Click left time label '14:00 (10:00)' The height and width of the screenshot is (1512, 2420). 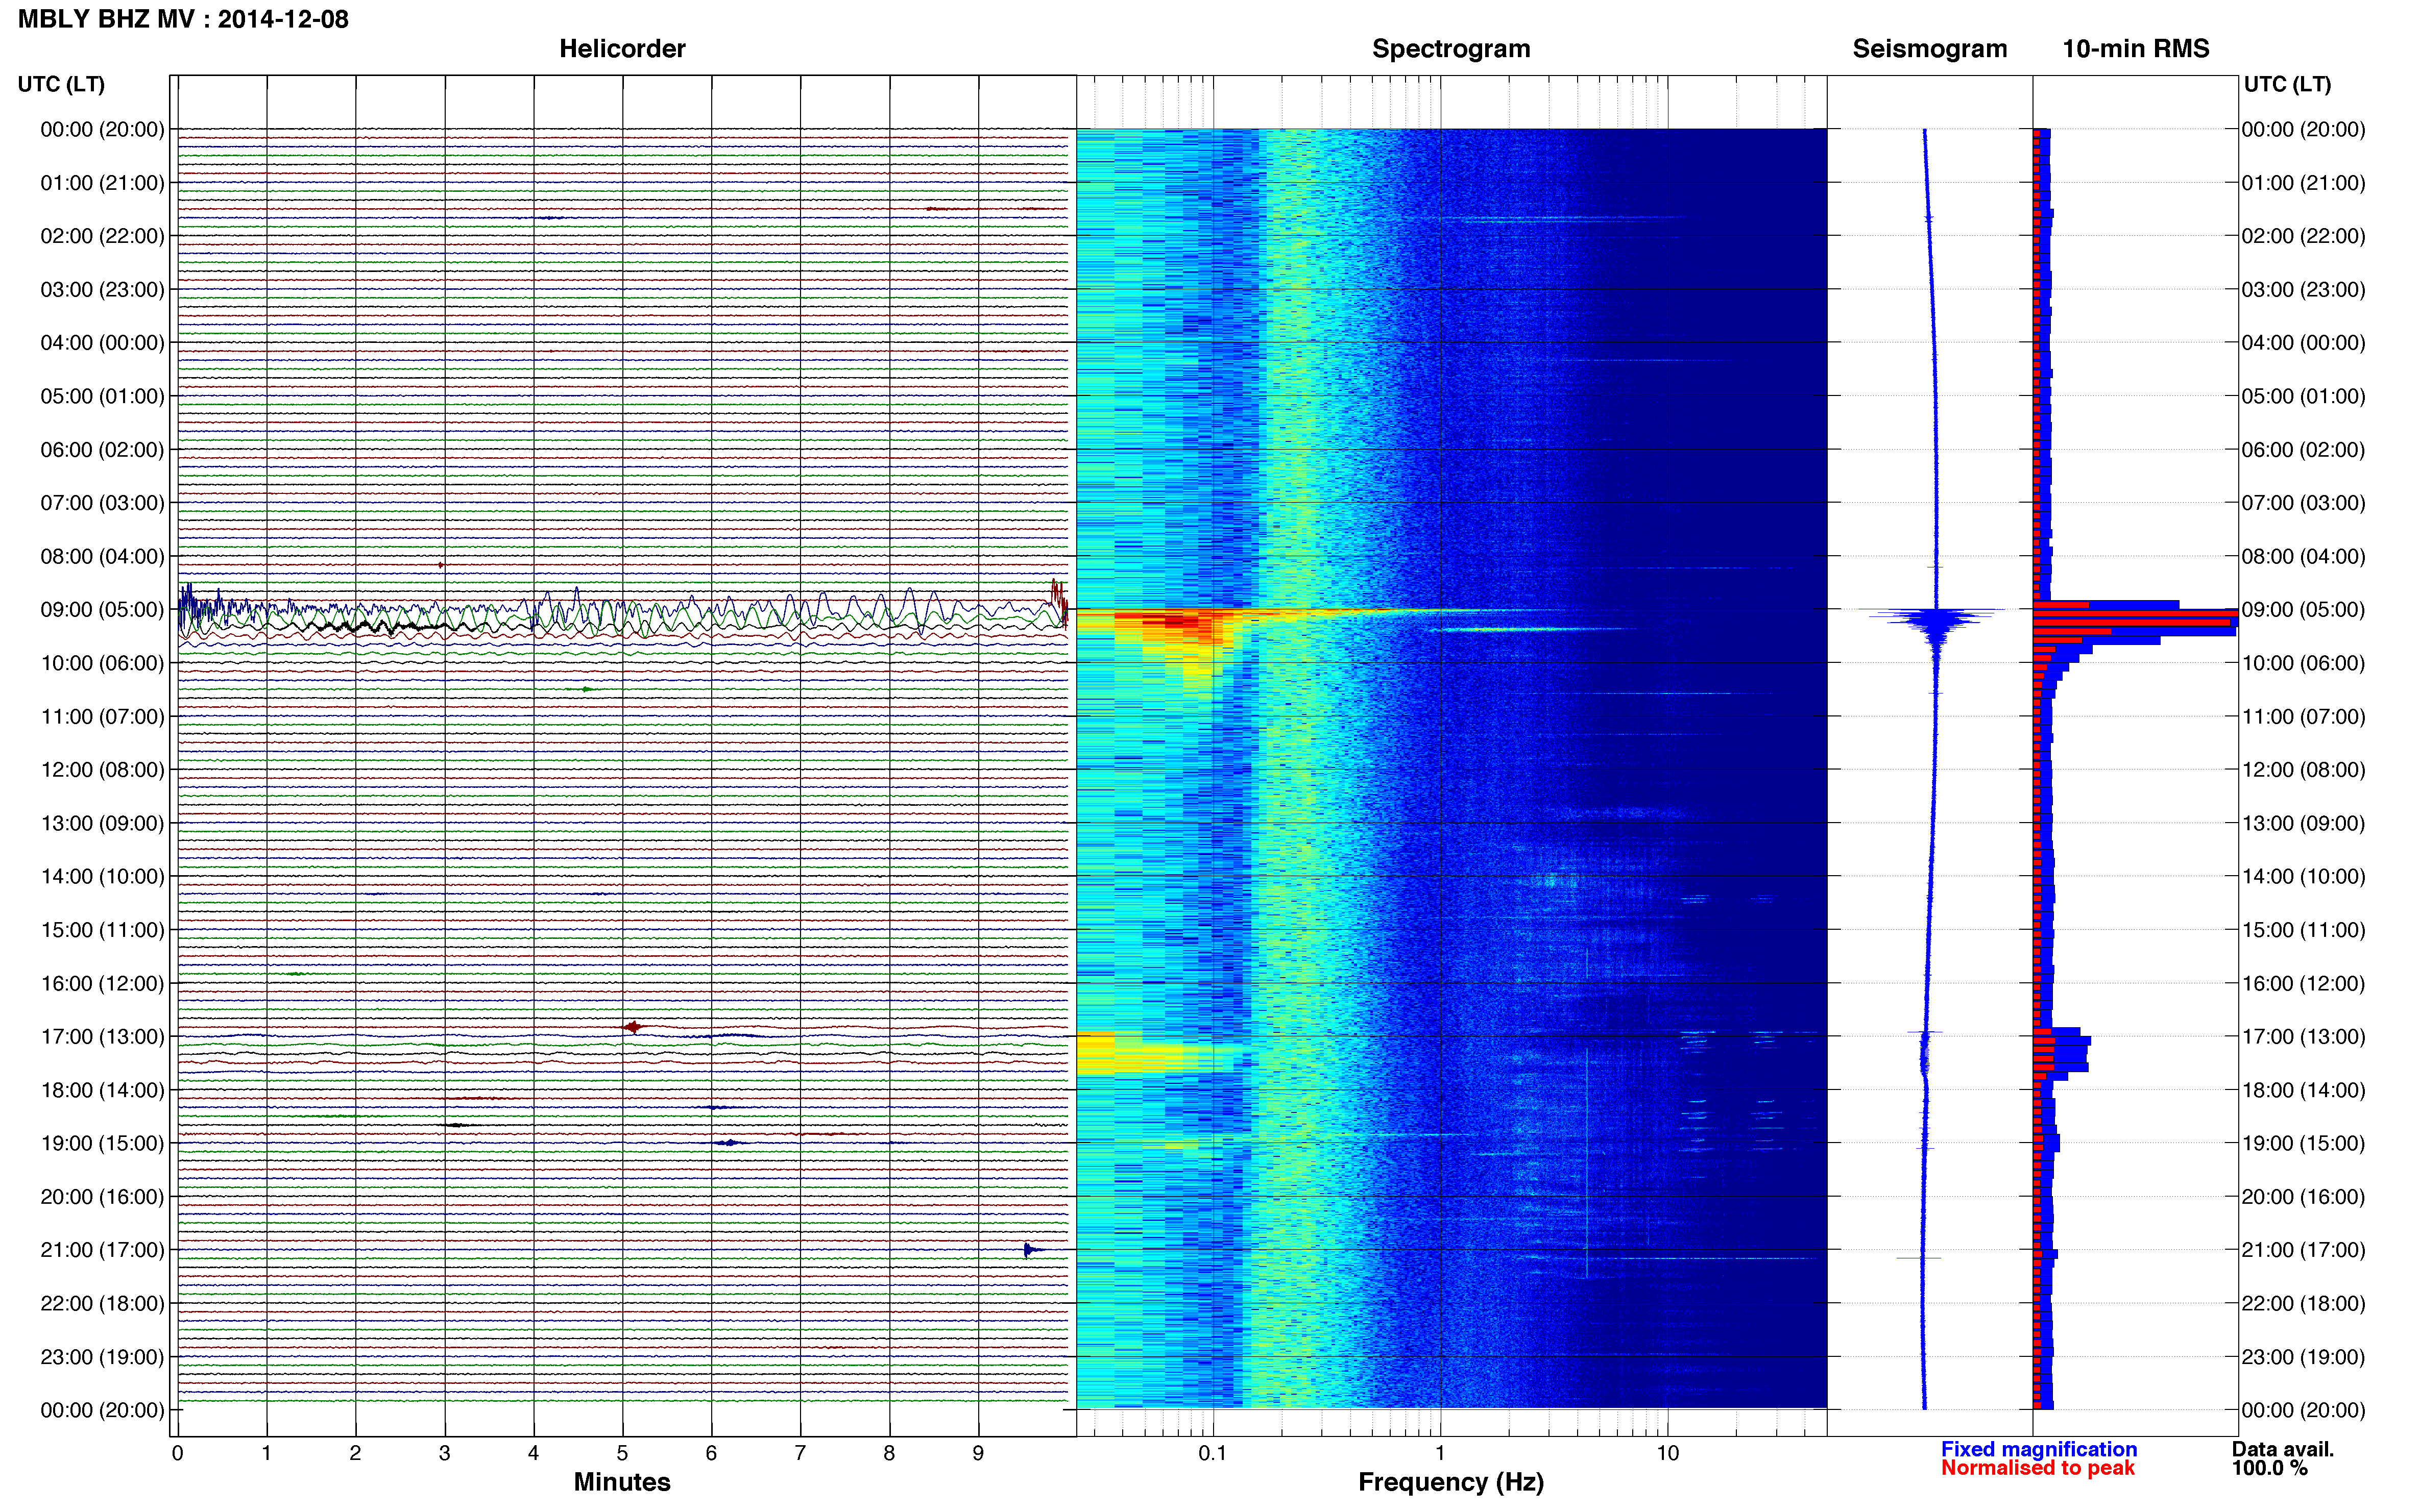[102, 877]
